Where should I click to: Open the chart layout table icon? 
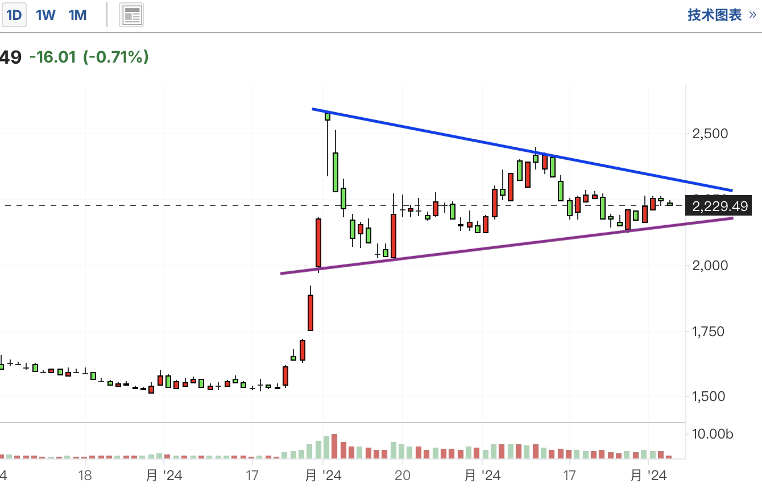pyautogui.click(x=131, y=15)
